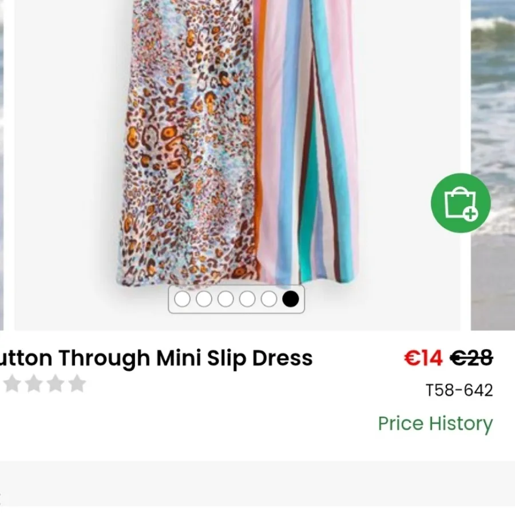
Task: Click the filled black sixth carousel dot
Action: [291, 299]
